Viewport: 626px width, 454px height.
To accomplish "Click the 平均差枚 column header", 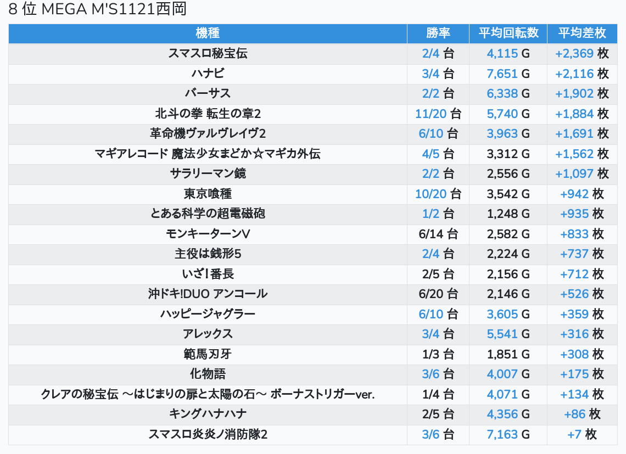I will tap(582, 33).
